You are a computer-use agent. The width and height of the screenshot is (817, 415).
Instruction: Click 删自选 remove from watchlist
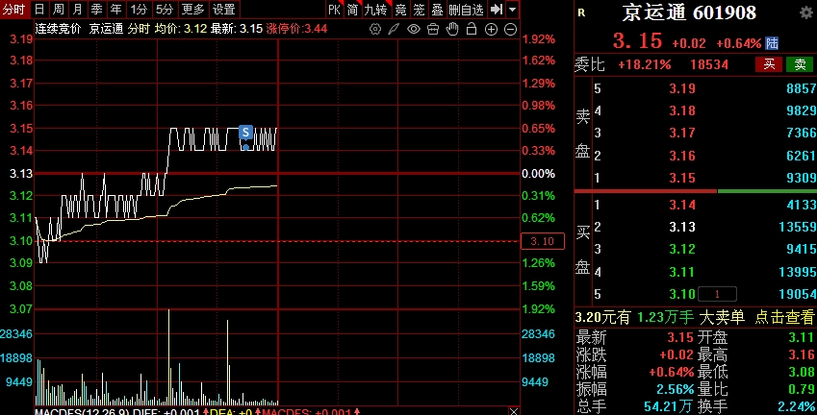coord(467,10)
